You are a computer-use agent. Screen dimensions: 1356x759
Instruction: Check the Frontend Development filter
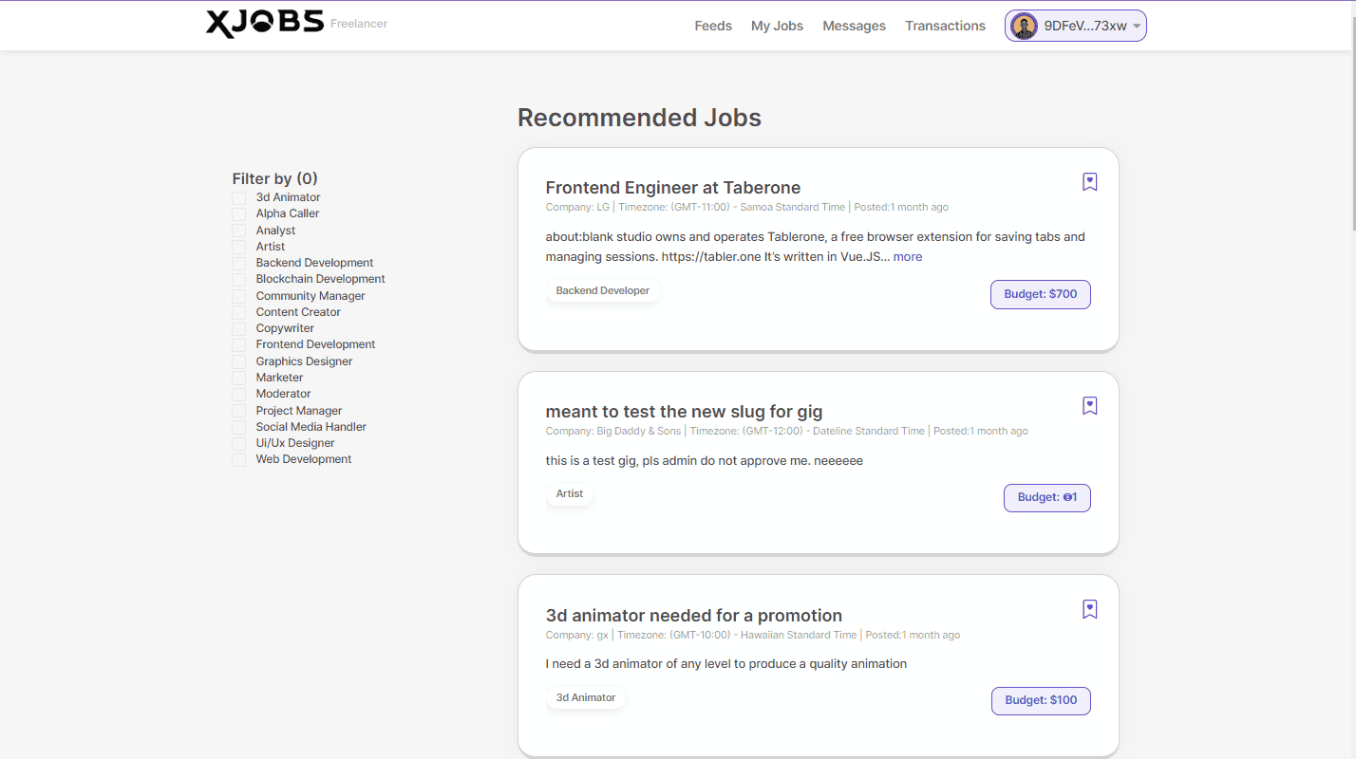tap(239, 344)
